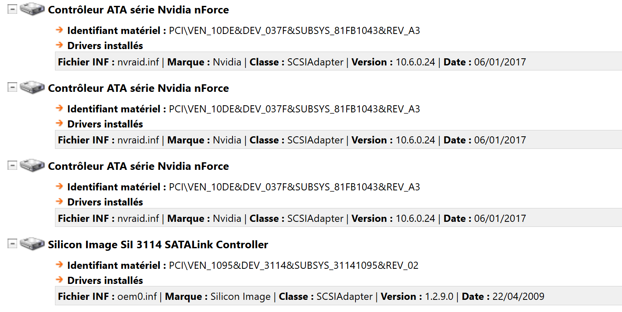Click orange arrow beside topmost Drivers installés
The image size is (622, 312).
[x=60, y=45]
